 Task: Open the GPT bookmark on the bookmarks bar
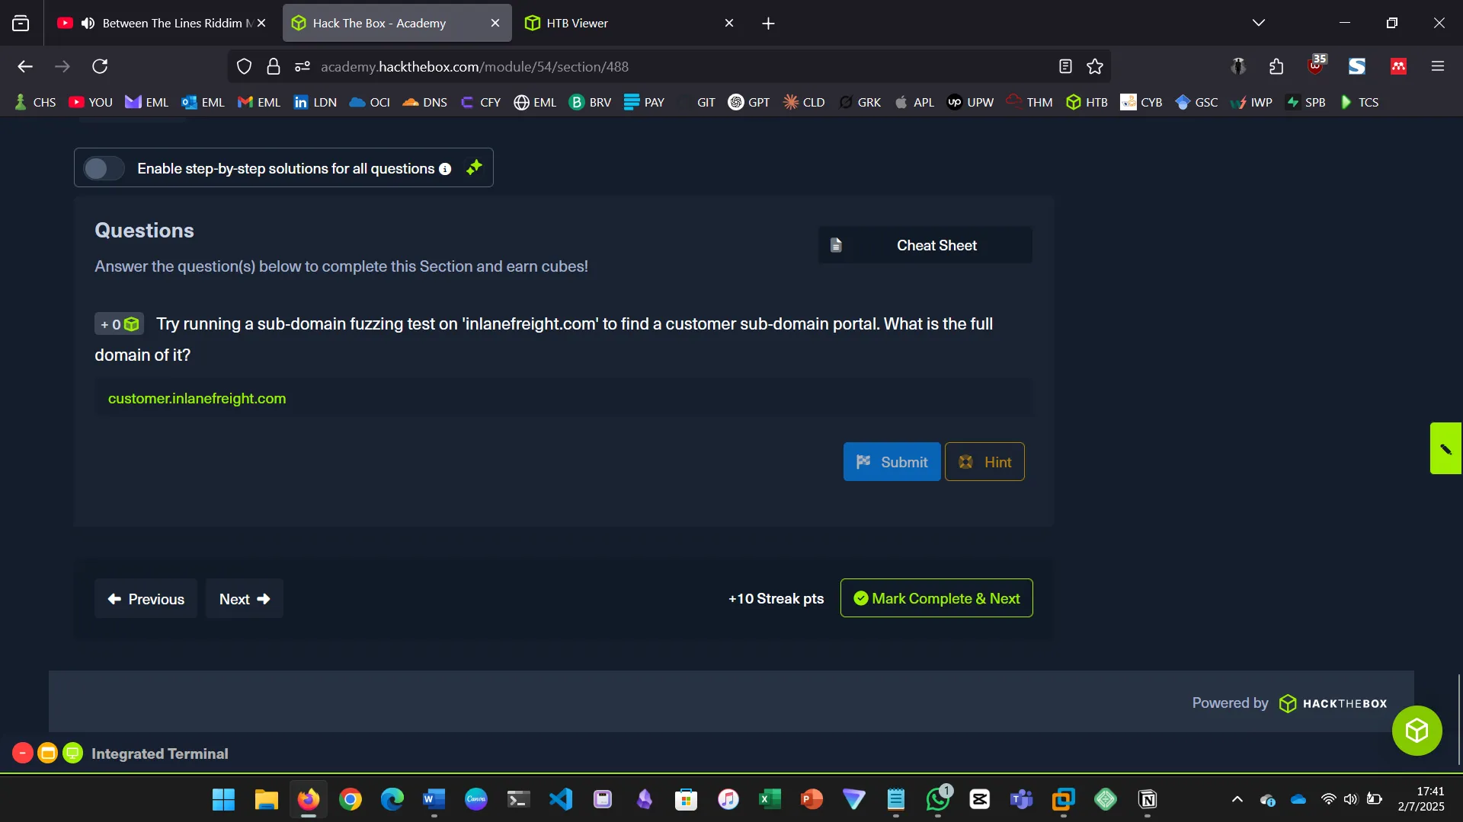tap(749, 101)
